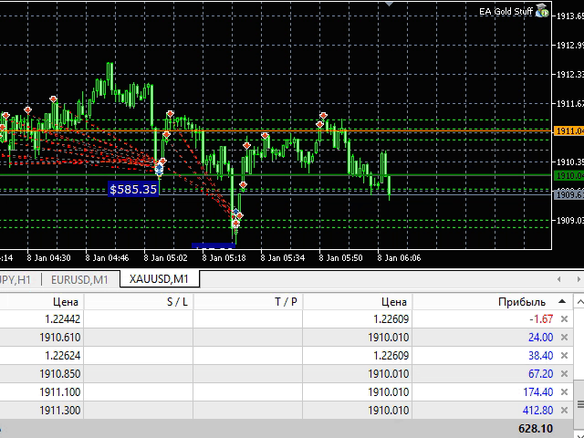
Task: Open the JPY,H1 chart tab
Action: click(18, 279)
